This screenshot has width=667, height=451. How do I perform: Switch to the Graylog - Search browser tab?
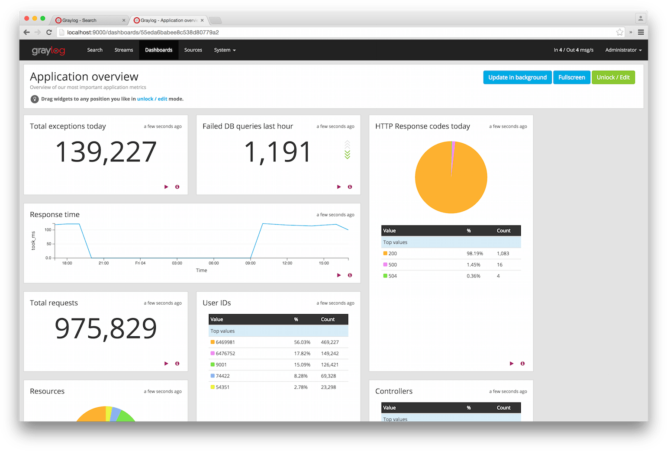[x=89, y=20]
